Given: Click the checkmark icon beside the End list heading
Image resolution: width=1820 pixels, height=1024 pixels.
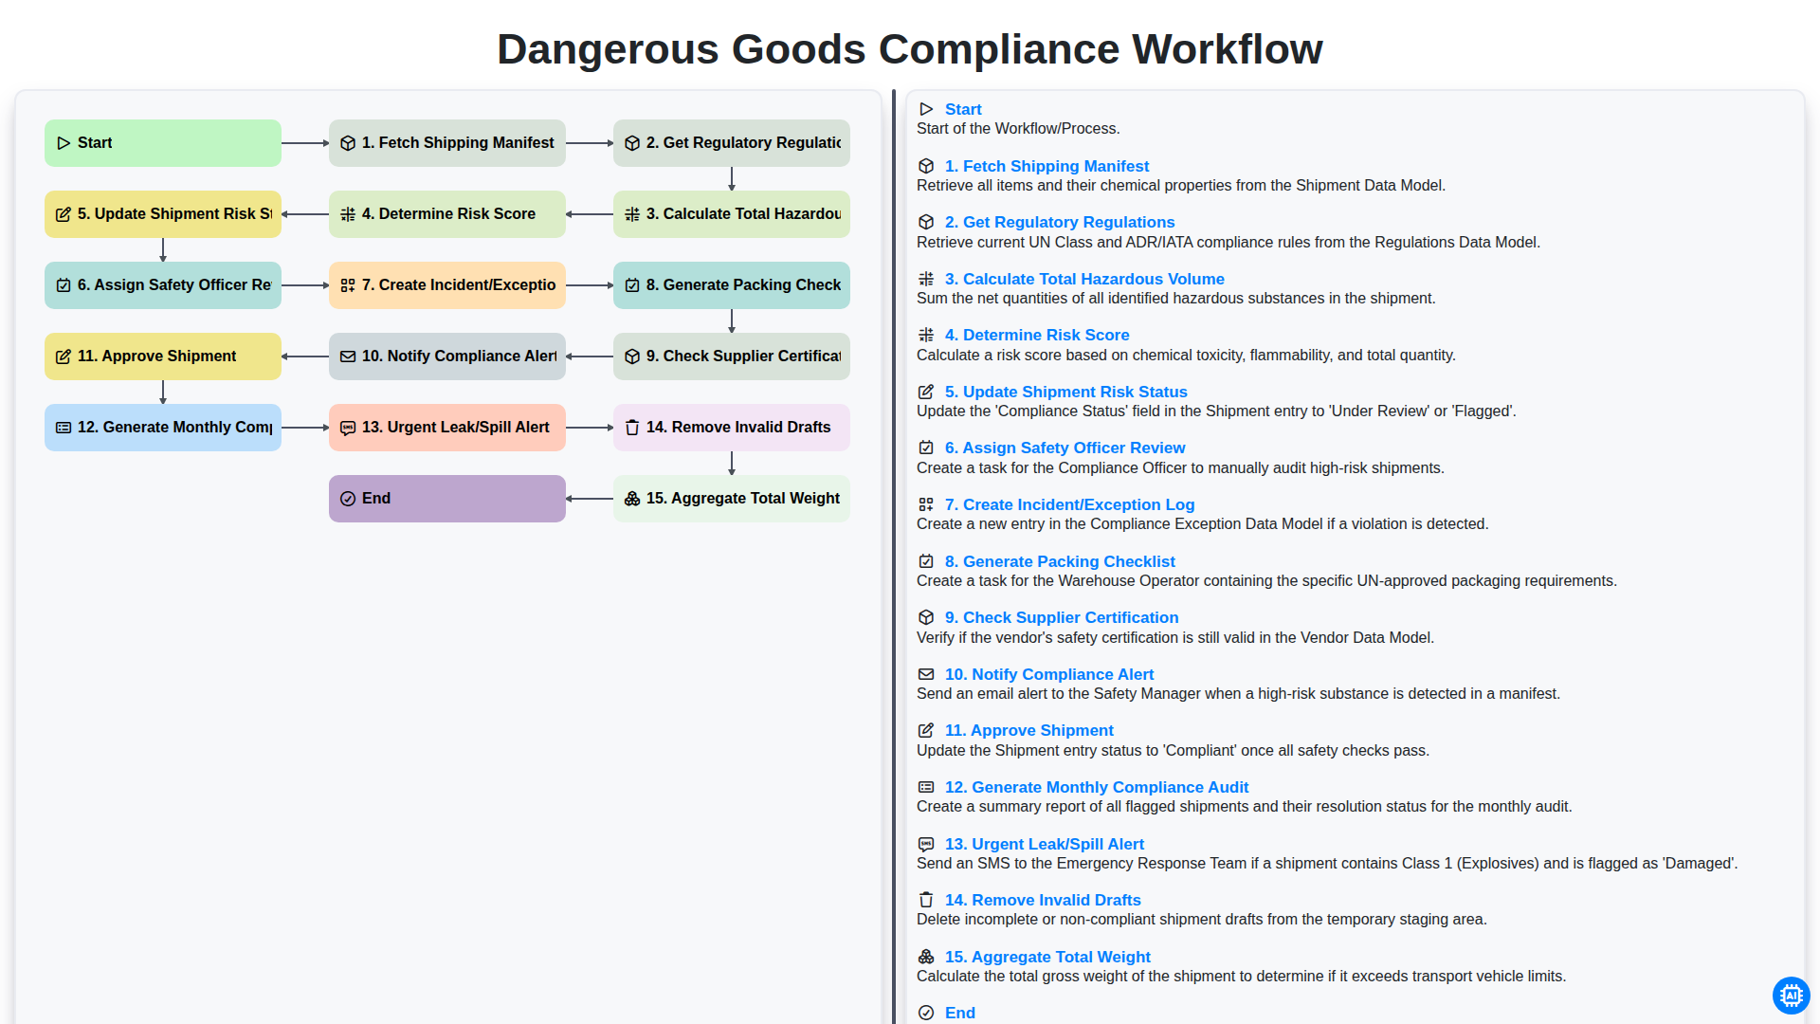Looking at the screenshot, I should [x=926, y=1013].
